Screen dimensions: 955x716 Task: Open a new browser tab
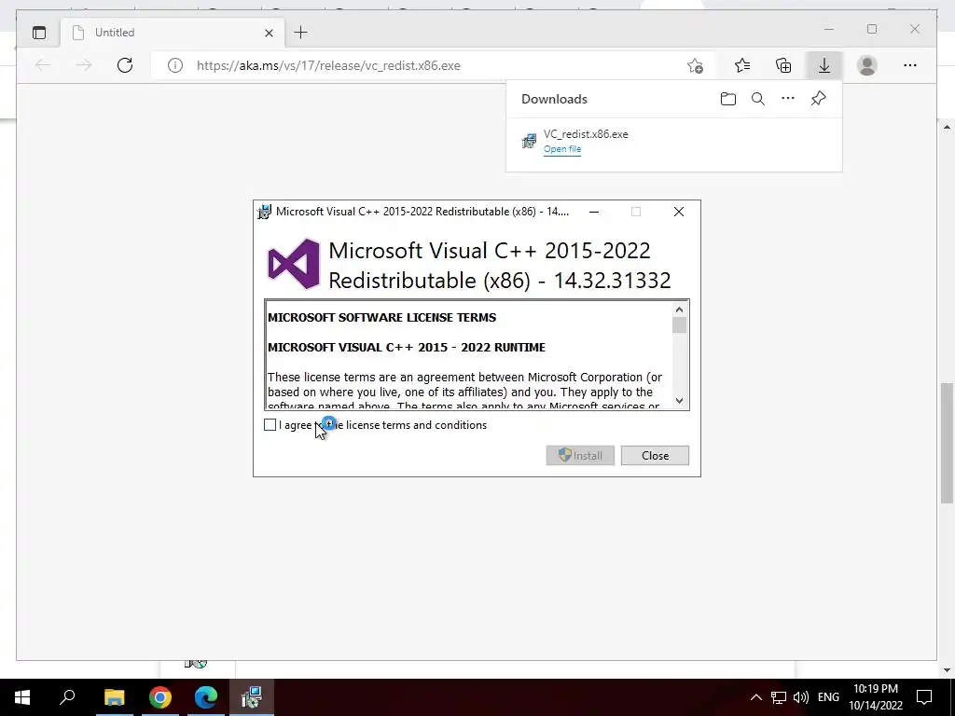tap(301, 33)
